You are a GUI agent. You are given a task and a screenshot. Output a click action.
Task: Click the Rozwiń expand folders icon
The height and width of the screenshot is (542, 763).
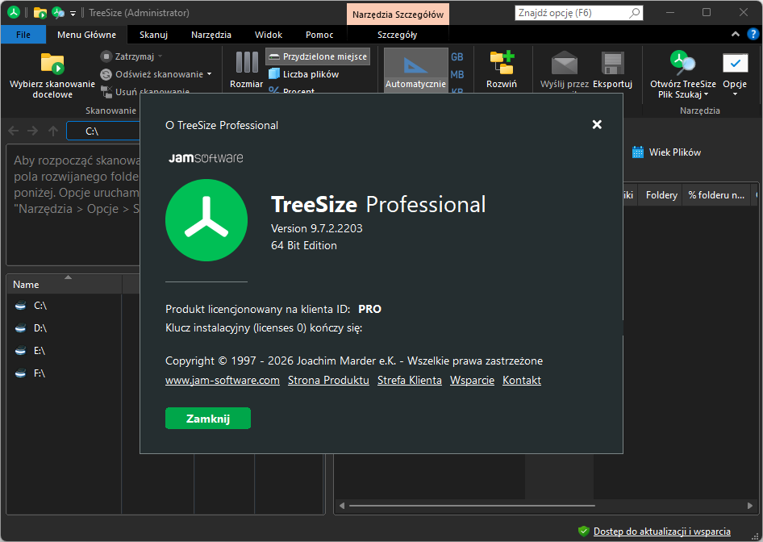point(502,63)
